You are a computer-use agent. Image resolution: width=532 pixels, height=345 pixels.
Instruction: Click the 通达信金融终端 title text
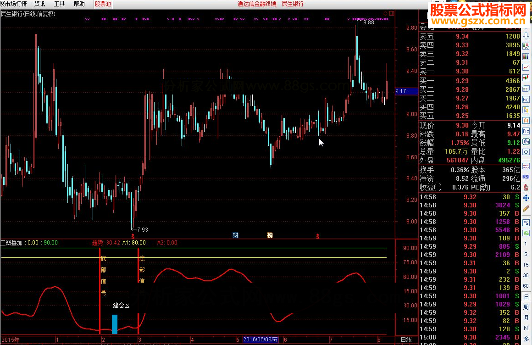click(257, 4)
